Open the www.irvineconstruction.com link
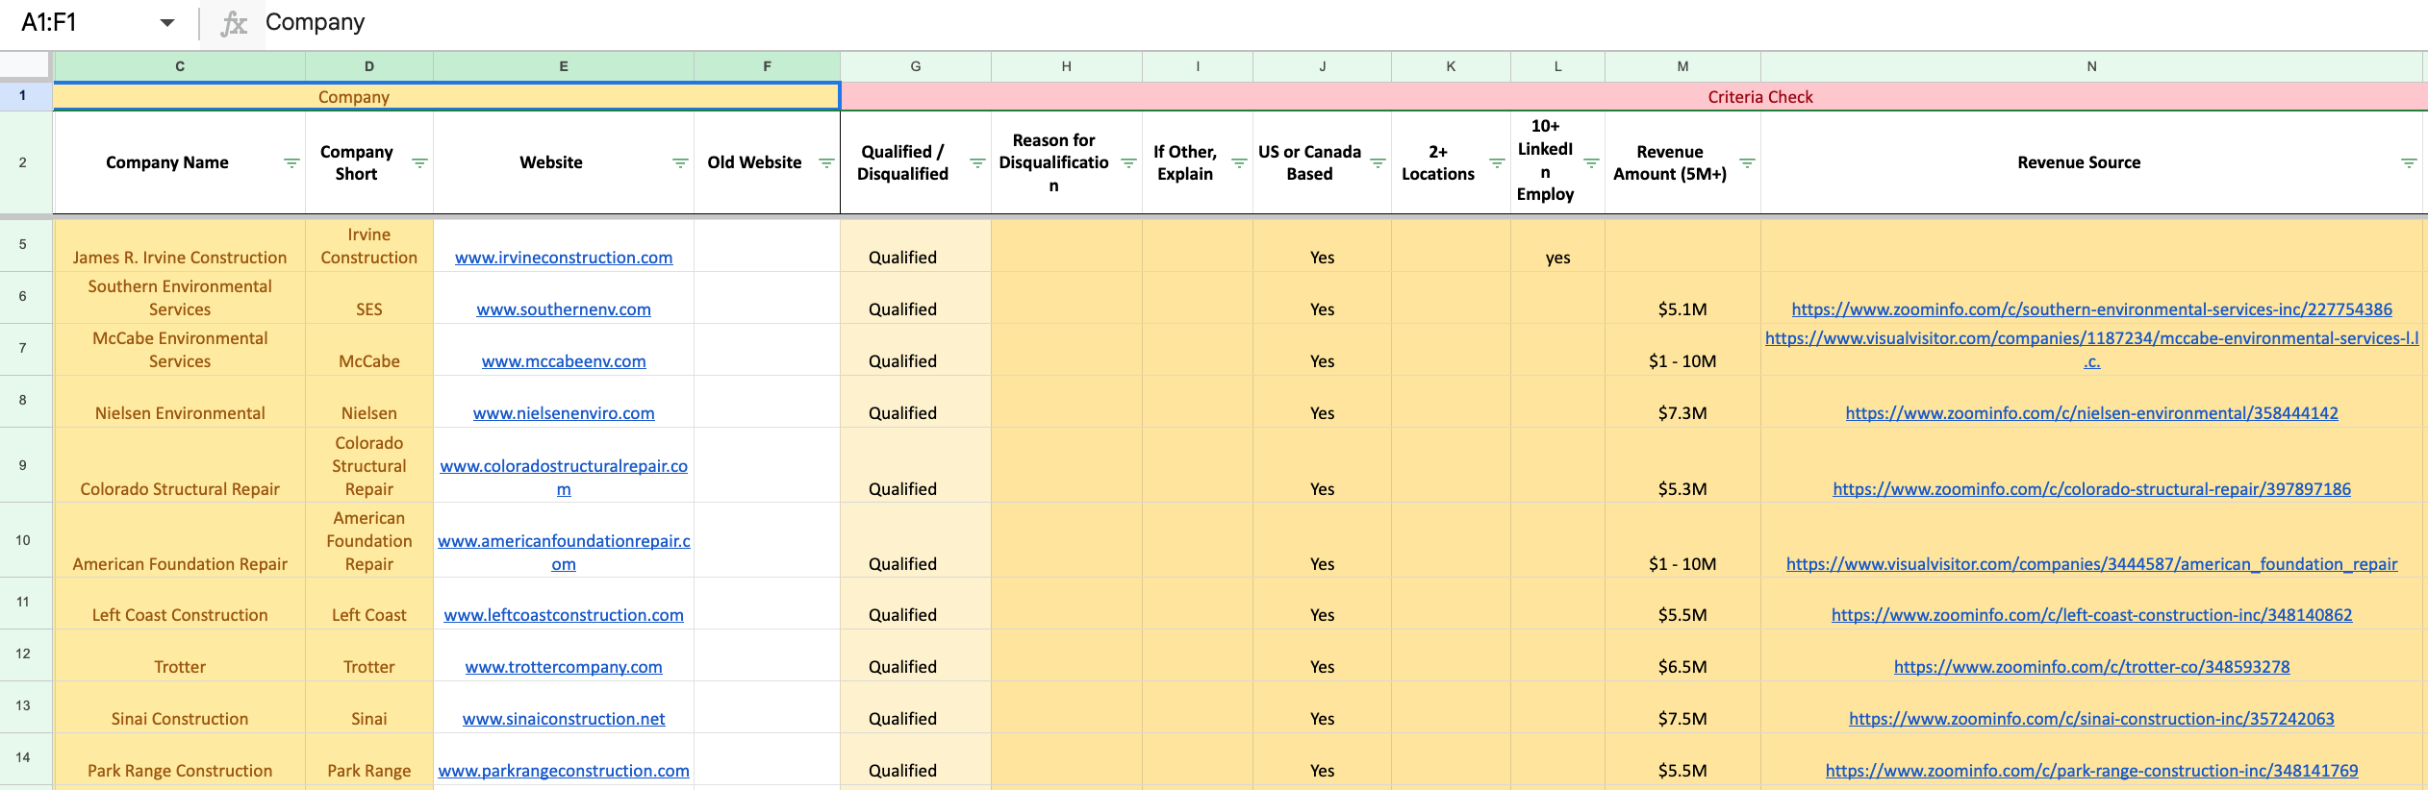This screenshot has height=790, width=2428. coord(564,258)
